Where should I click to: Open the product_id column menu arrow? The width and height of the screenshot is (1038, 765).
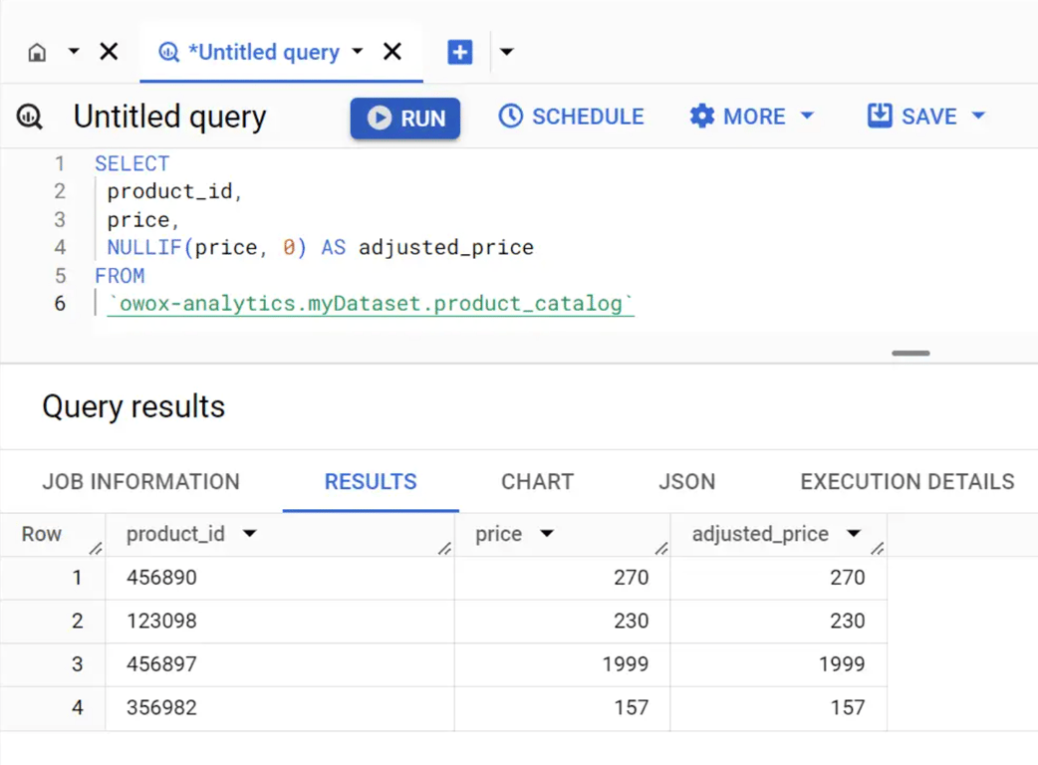(x=250, y=533)
